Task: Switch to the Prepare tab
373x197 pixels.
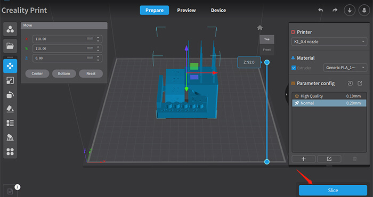Action: [x=155, y=10]
